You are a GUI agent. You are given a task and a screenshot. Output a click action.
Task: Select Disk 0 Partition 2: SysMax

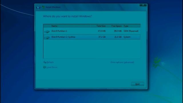pyautogui.click(x=92, y=37)
